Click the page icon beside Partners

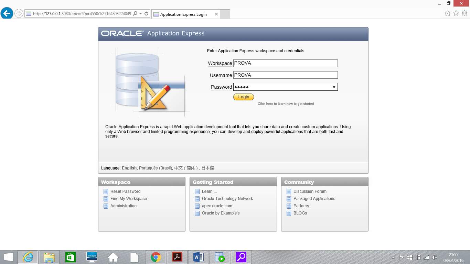tap(289, 206)
